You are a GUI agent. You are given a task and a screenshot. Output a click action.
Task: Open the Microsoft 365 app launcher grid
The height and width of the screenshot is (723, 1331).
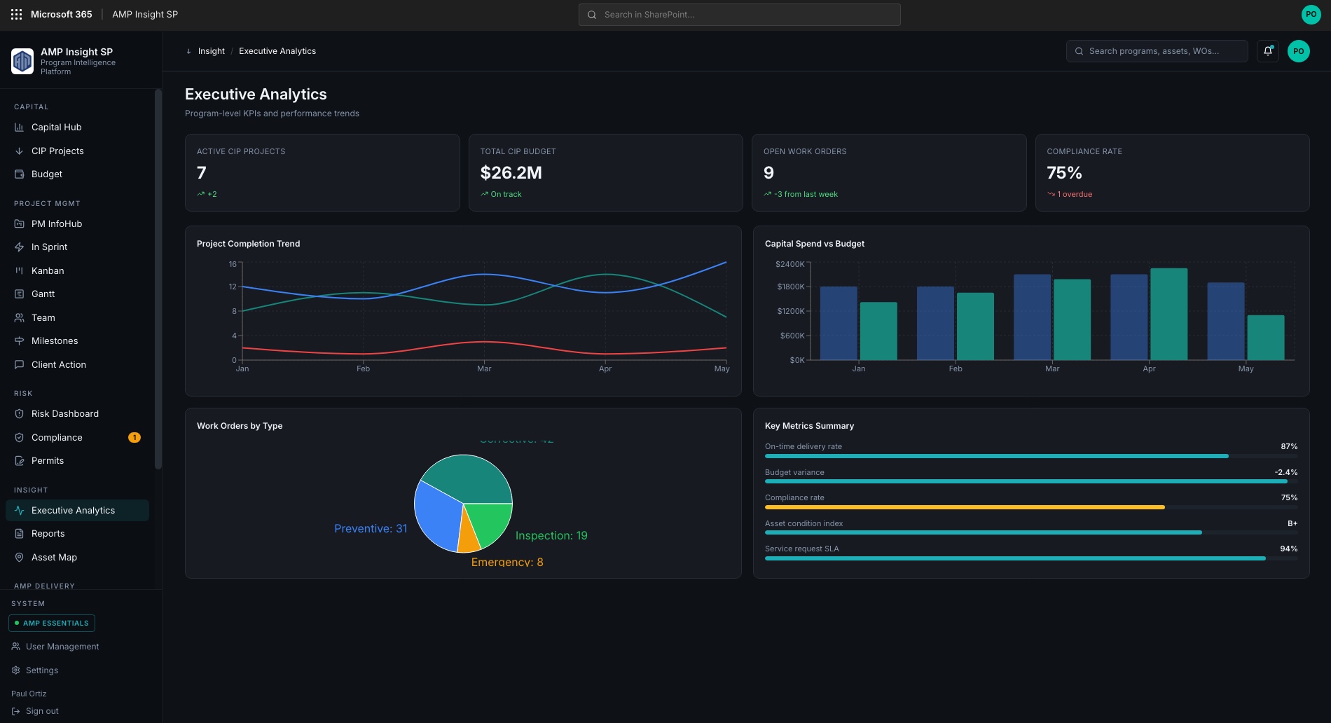[x=16, y=14]
